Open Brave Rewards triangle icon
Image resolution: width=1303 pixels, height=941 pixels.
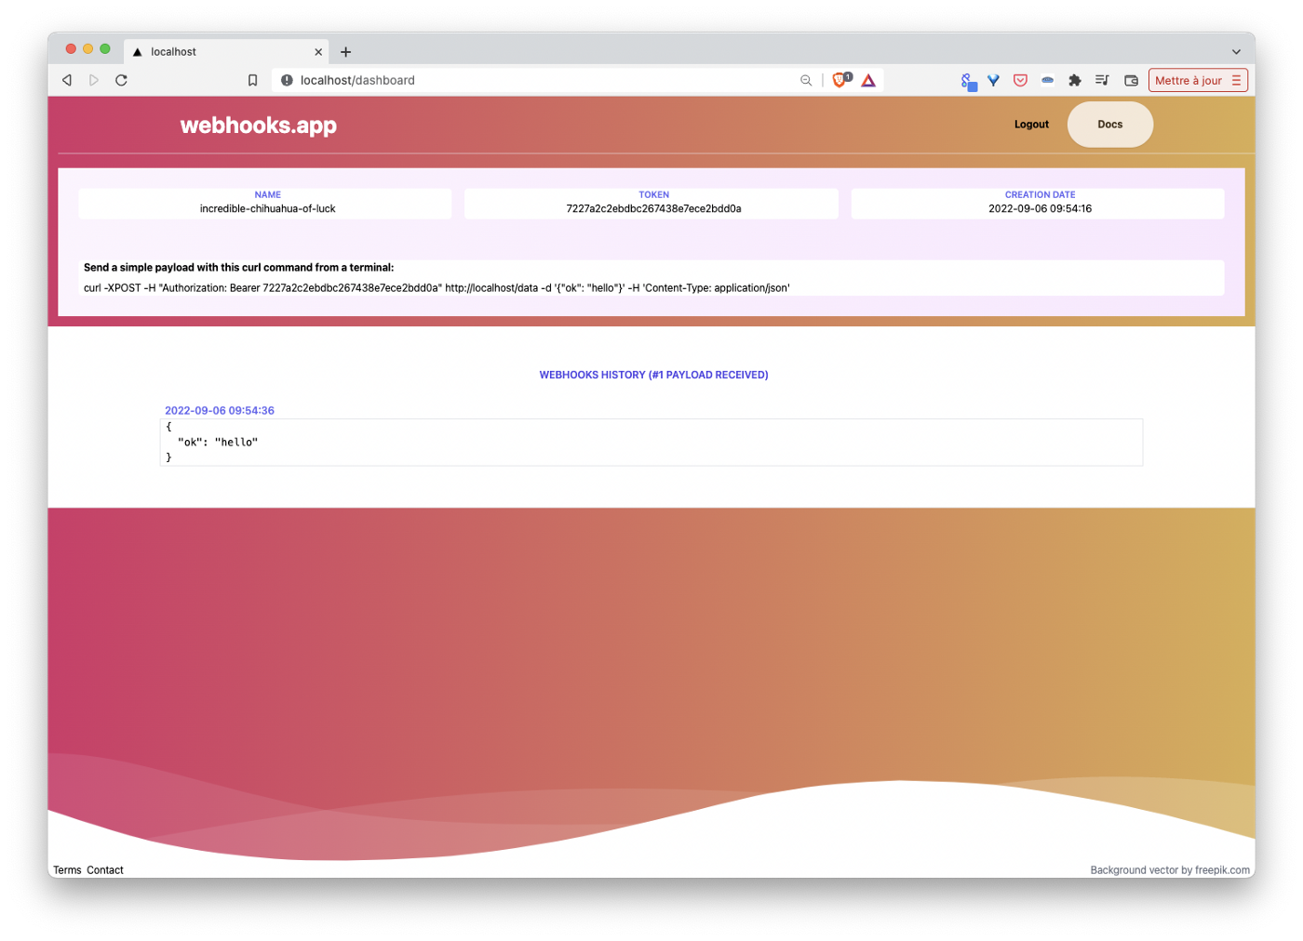click(868, 81)
